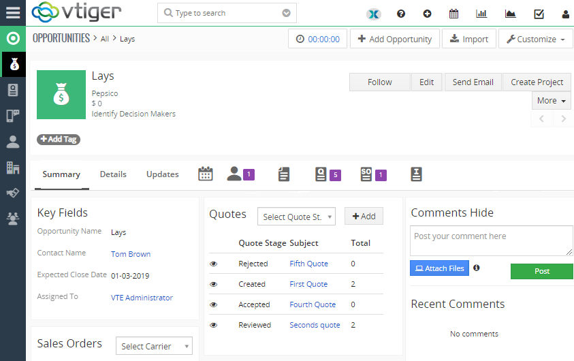
Task: Open VTE Administrator link
Action: [x=142, y=298]
